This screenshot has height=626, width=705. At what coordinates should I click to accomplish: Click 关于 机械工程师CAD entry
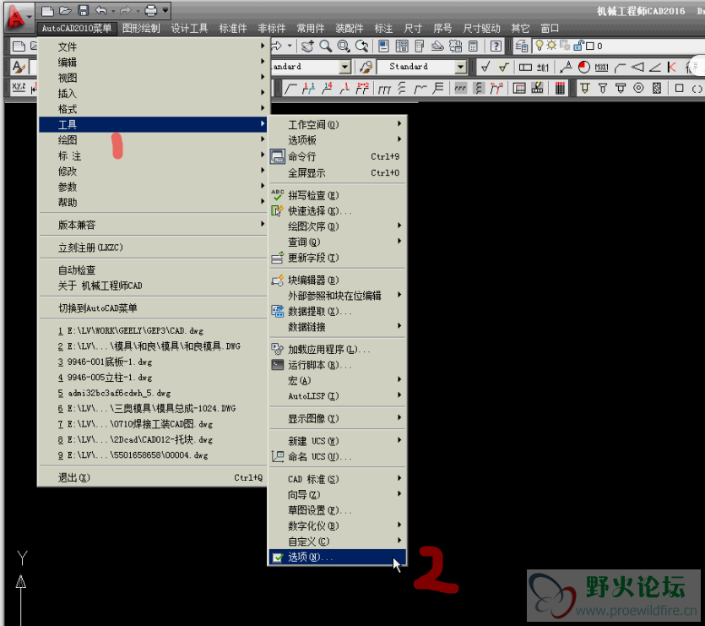pyautogui.click(x=153, y=286)
